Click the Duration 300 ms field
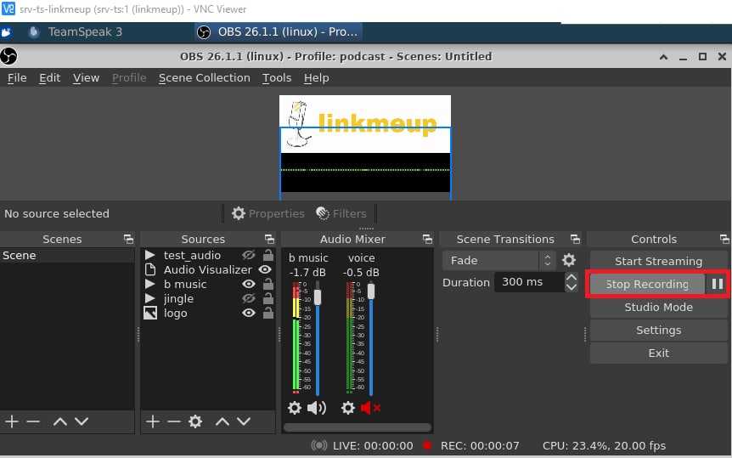Screen dimensions: 732x458 click(x=529, y=282)
